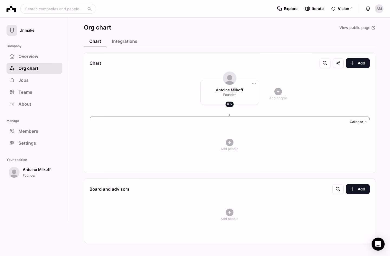This screenshot has width=390, height=256.
Task: Open Explore in the top navigation
Action: pyautogui.click(x=287, y=9)
